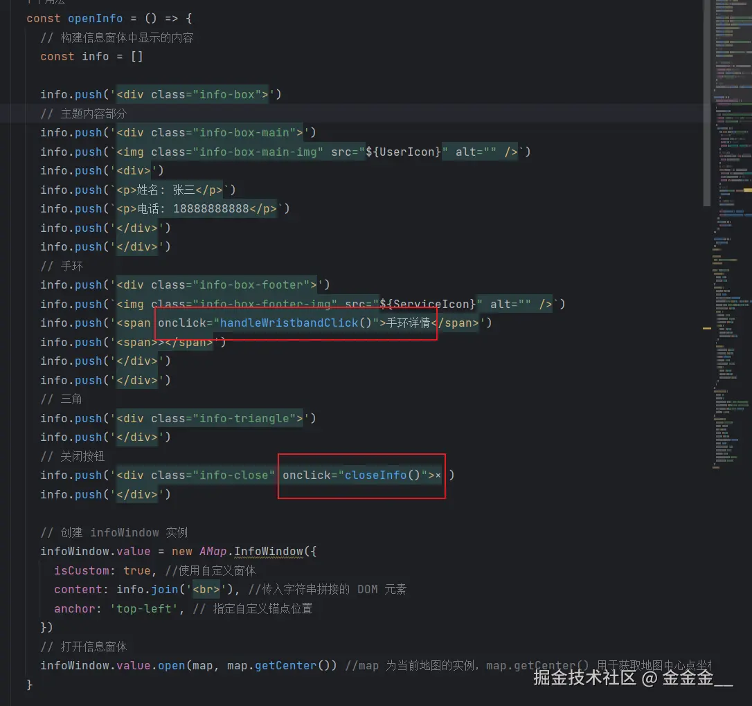This screenshot has height=706, width=752.
Task: Click the "info-close" class string
Action: click(x=234, y=475)
